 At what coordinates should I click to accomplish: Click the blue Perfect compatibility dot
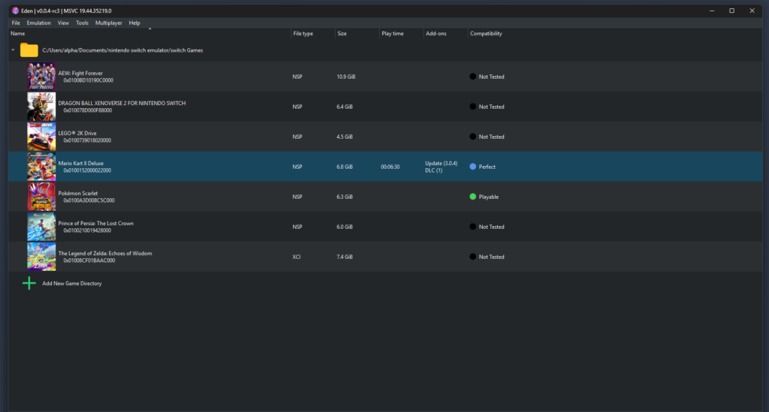click(x=473, y=167)
